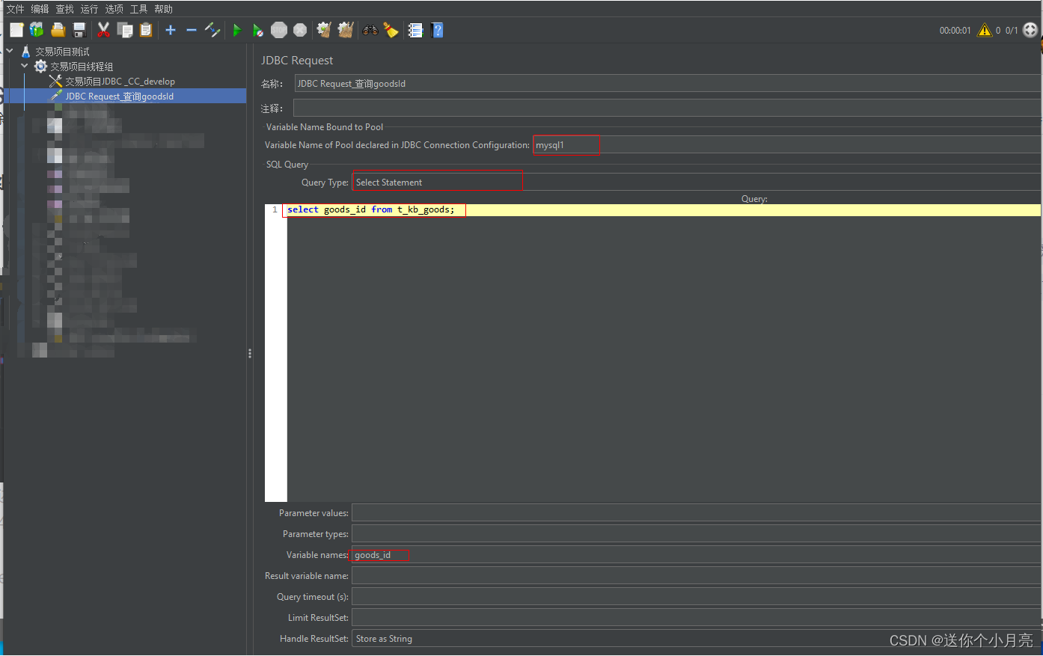Select the 交易项目线程组 tree item
Image resolution: width=1043 pixels, height=656 pixels.
pos(82,67)
